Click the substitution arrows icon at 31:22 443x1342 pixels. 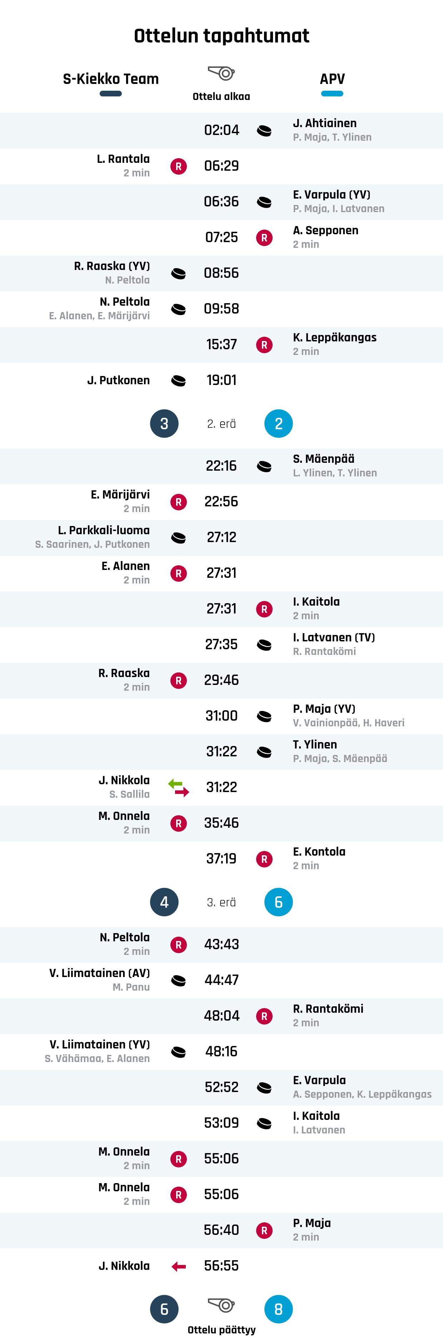(x=178, y=787)
